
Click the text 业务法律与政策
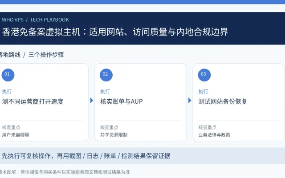[x=214, y=135]
